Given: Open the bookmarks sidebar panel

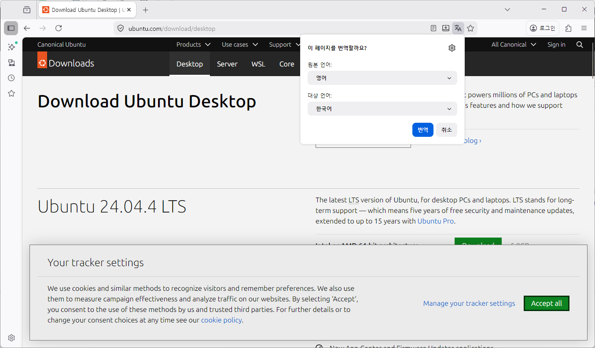Looking at the screenshot, I should coord(11,93).
